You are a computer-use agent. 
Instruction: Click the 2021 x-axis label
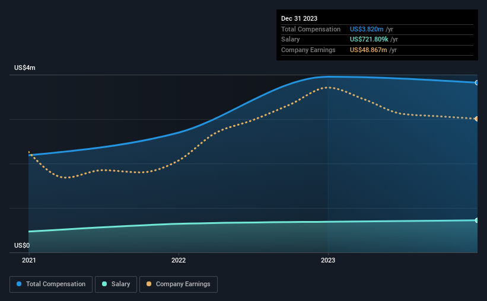(29, 260)
